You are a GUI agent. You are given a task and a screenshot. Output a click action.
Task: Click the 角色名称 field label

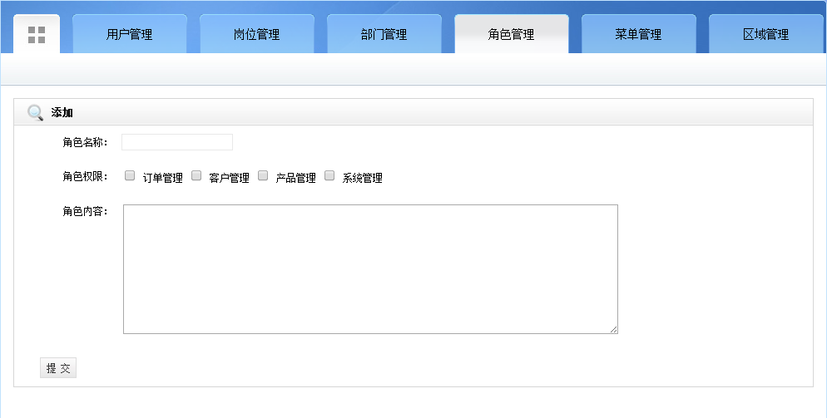click(x=85, y=142)
